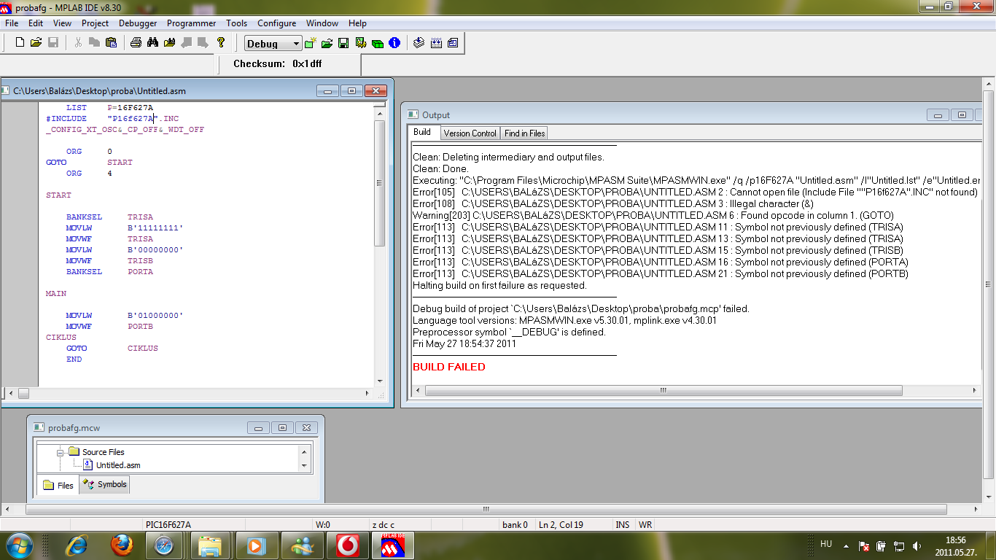This screenshot has height=560, width=996.
Task: Click the Open Project green folder icon
Action: tap(327, 43)
